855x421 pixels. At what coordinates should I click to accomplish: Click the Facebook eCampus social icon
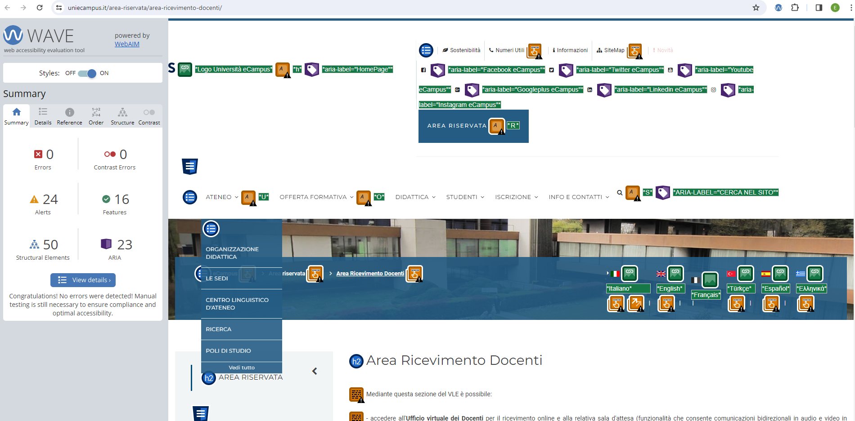423,70
